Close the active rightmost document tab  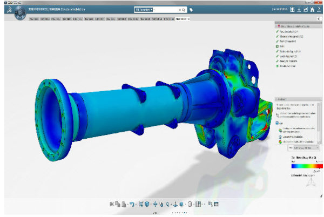(x=188, y=19)
